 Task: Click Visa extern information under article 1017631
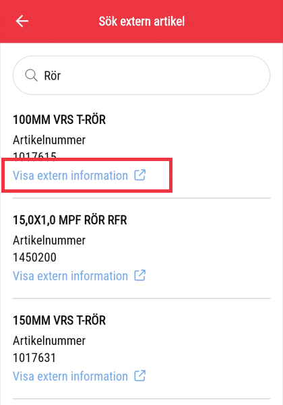click(70, 376)
